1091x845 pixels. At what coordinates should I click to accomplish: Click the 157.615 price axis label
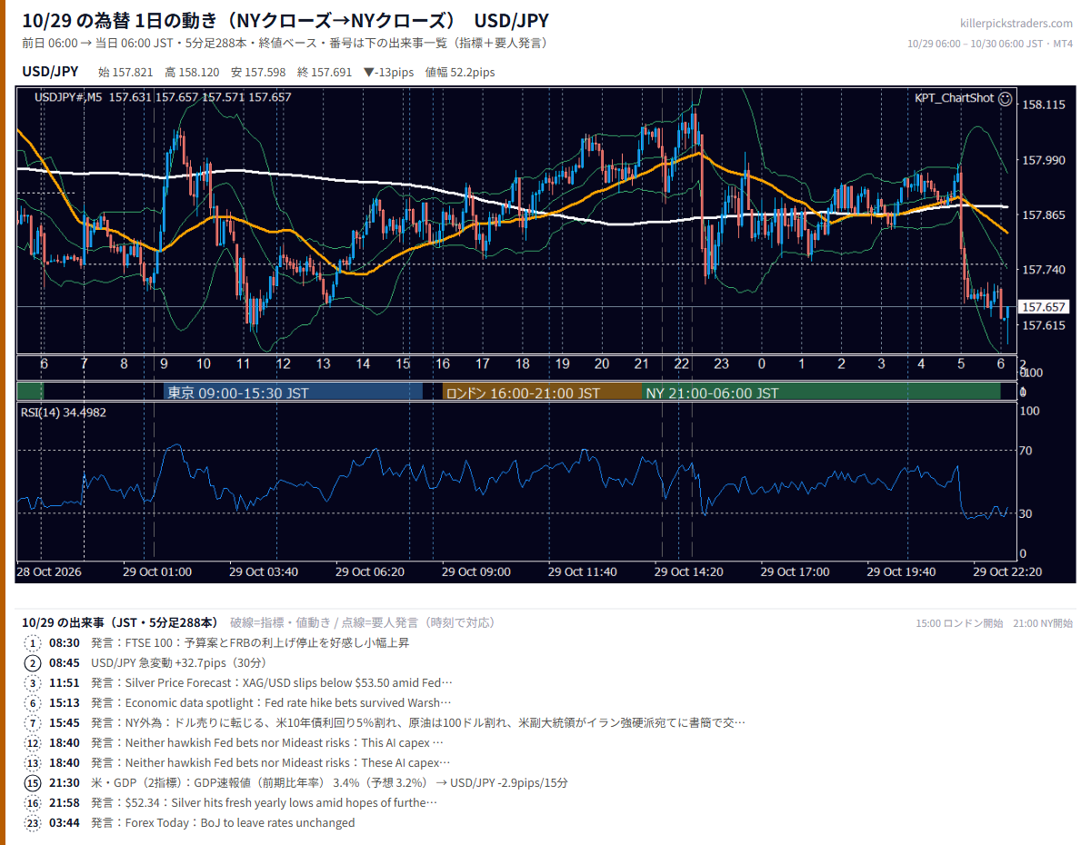pyautogui.click(x=1044, y=325)
